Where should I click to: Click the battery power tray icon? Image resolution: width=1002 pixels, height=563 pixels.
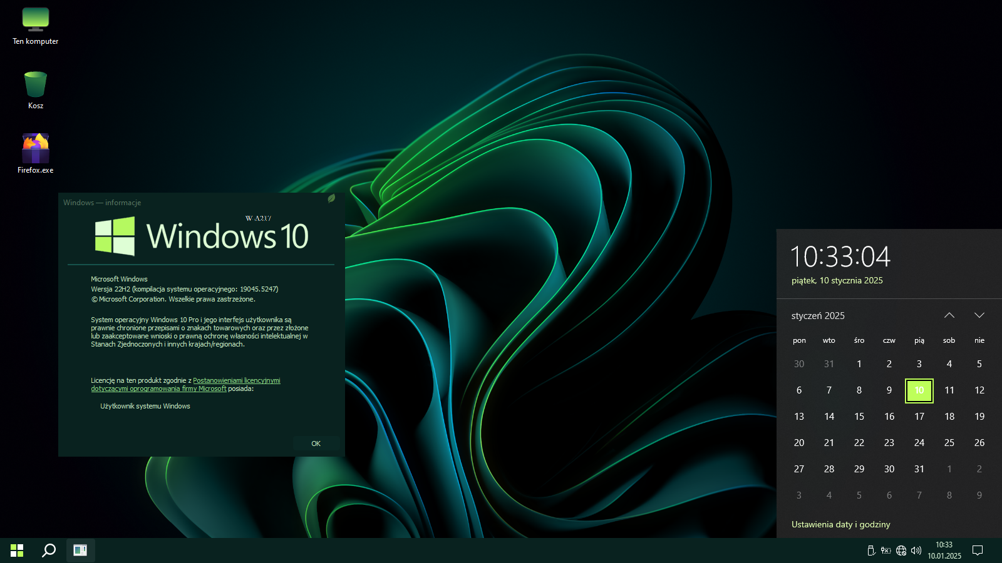click(x=886, y=550)
